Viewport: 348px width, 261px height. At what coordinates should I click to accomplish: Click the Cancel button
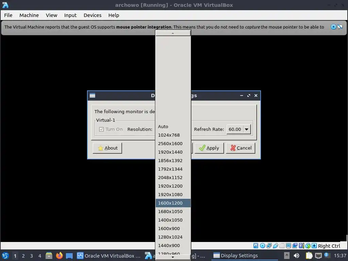[241, 148]
